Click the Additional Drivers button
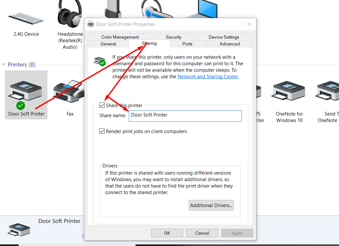The width and height of the screenshot is (339, 246). click(x=211, y=205)
